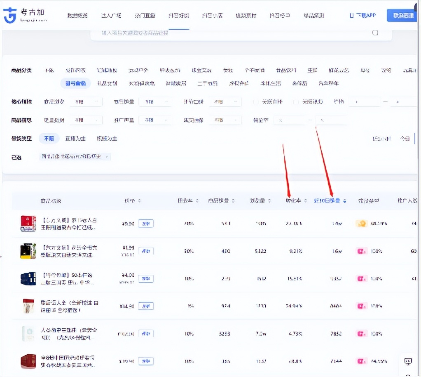The width and height of the screenshot is (421, 377).
Task: Click the 7852 sales value
Action: pos(336,334)
